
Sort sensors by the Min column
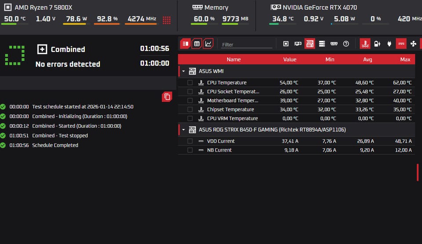(330, 59)
